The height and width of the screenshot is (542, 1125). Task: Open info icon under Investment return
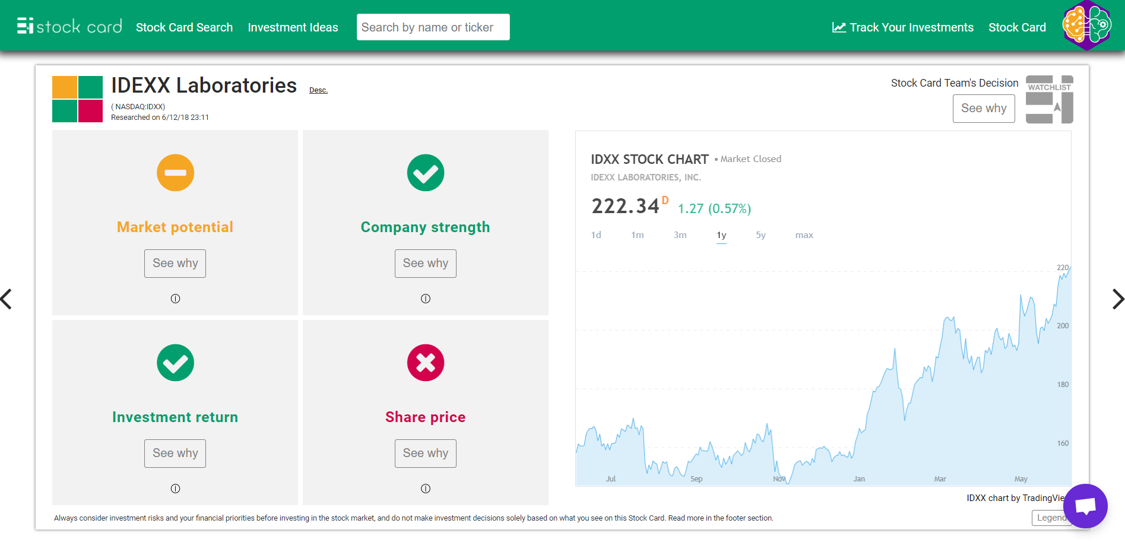coord(175,489)
